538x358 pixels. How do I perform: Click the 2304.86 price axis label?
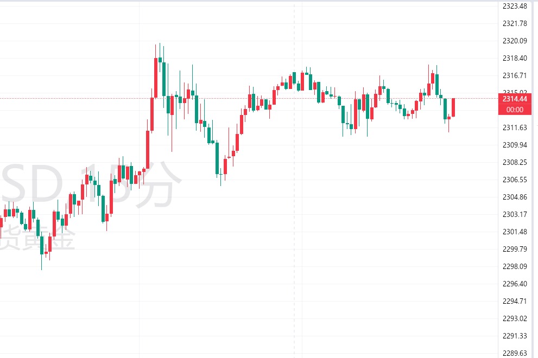515,197
